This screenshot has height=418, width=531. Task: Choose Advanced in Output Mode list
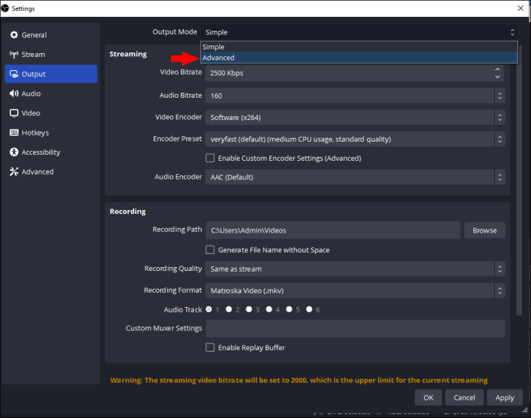359,58
